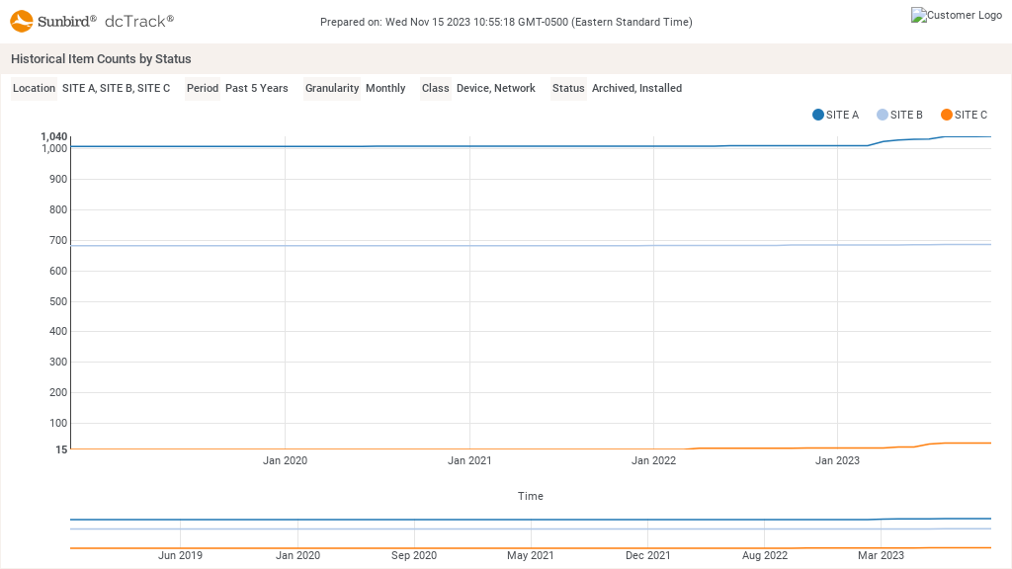Open the Location filter showing SITE A, SITE B, SITE C
The image size is (1012, 569).
pos(116,88)
